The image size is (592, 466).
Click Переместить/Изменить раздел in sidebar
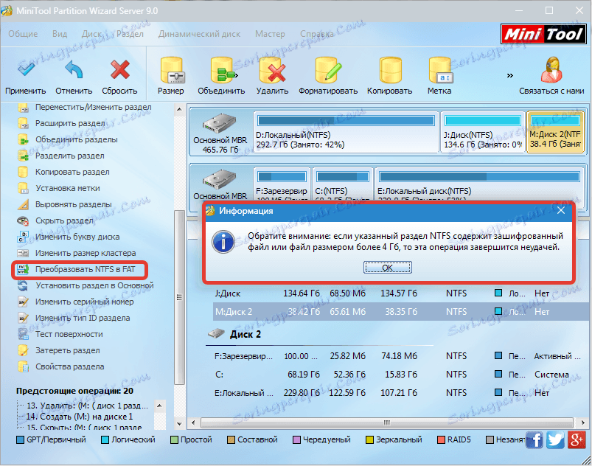pos(93,107)
